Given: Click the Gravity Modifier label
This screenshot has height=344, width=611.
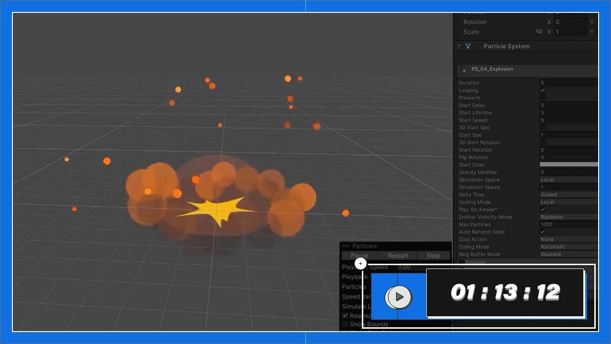Looking at the screenshot, I should (x=478, y=172).
